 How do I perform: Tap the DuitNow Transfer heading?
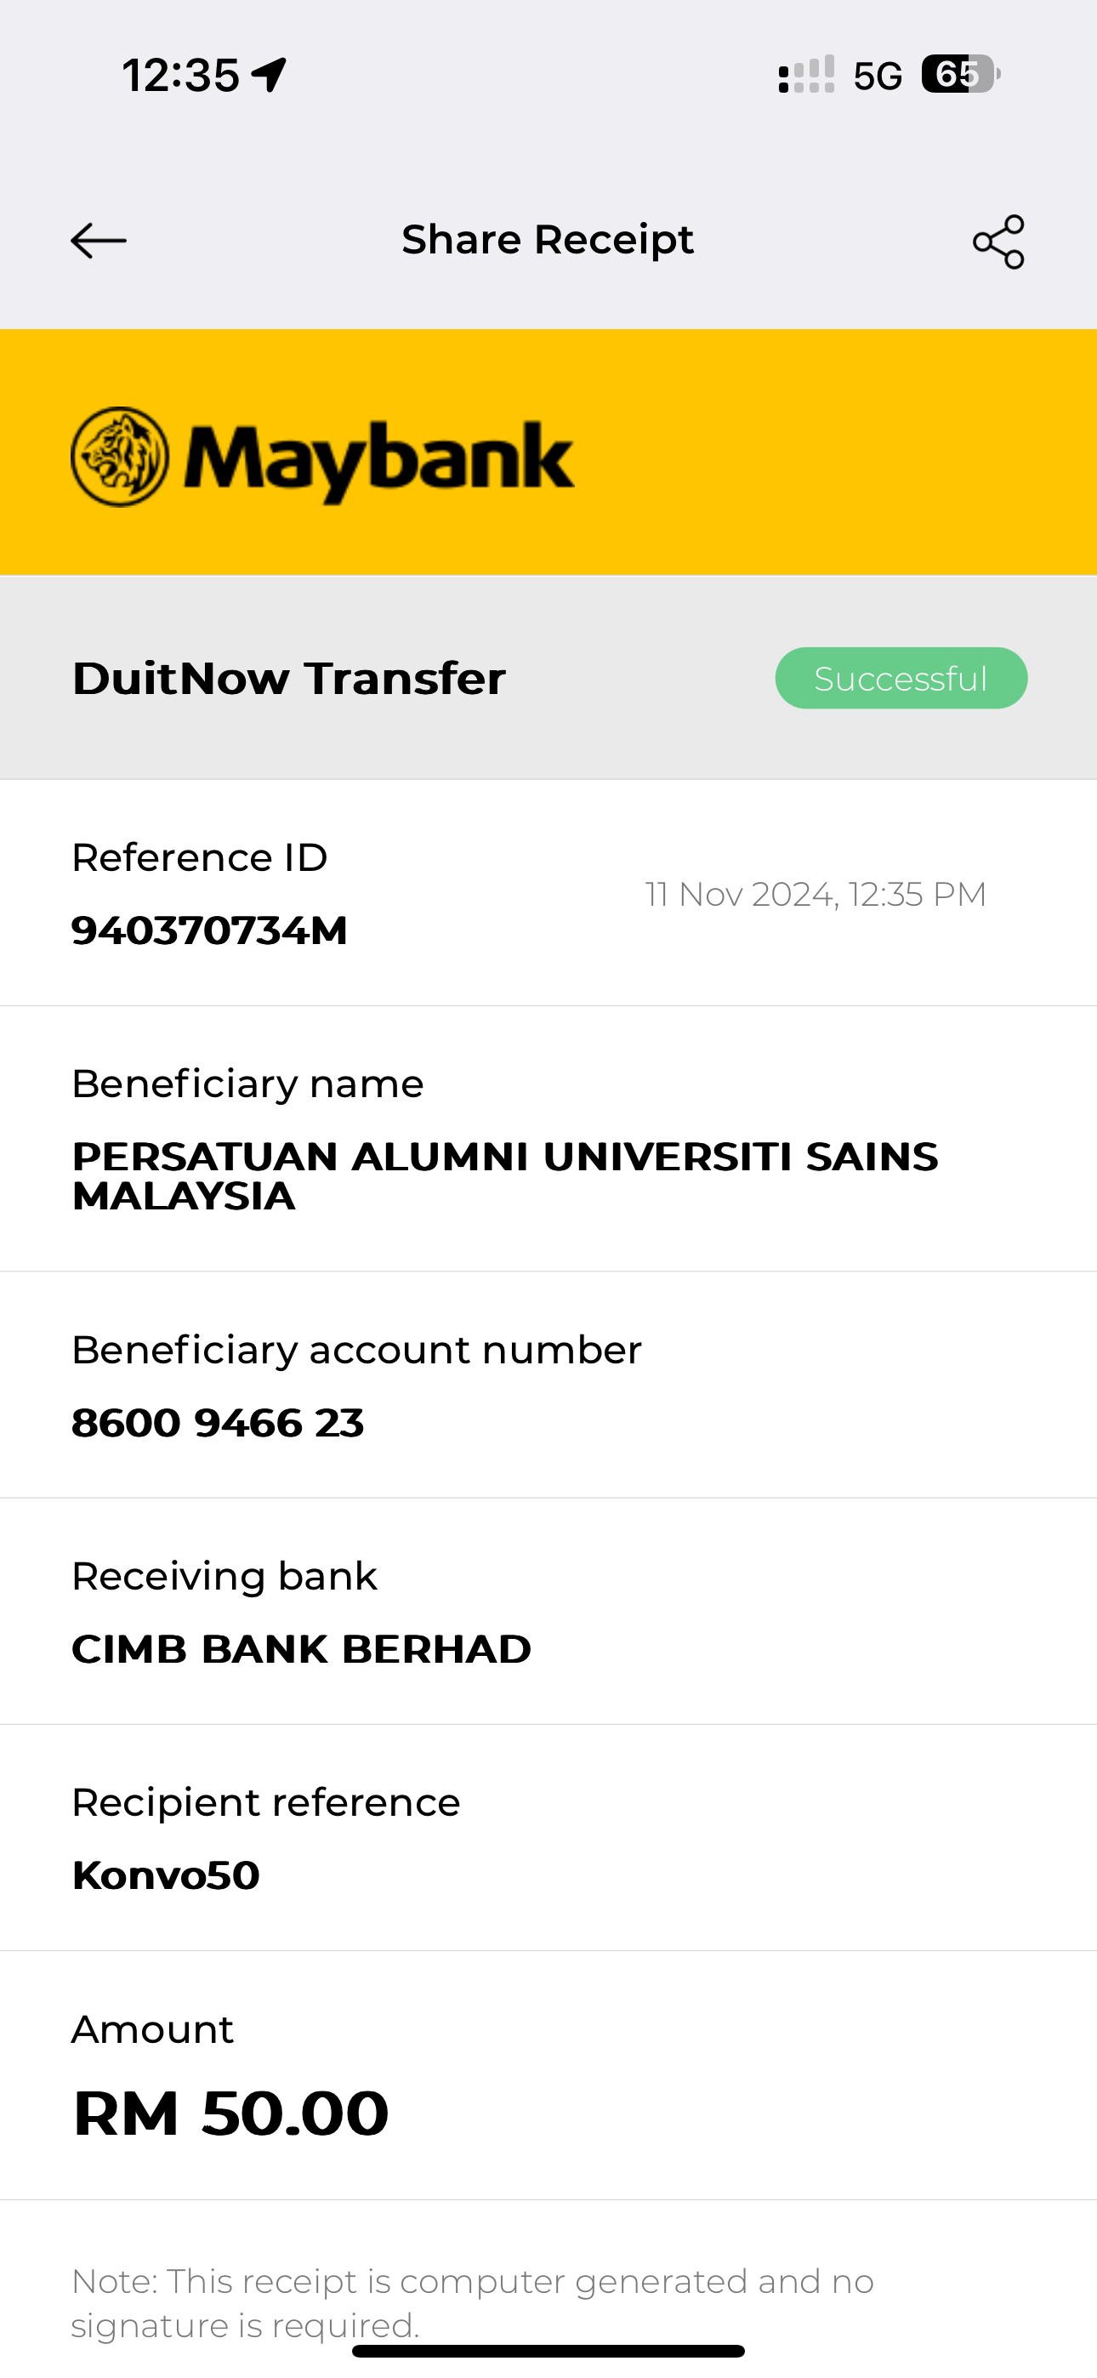pyautogui.click(x=289, y=679)
